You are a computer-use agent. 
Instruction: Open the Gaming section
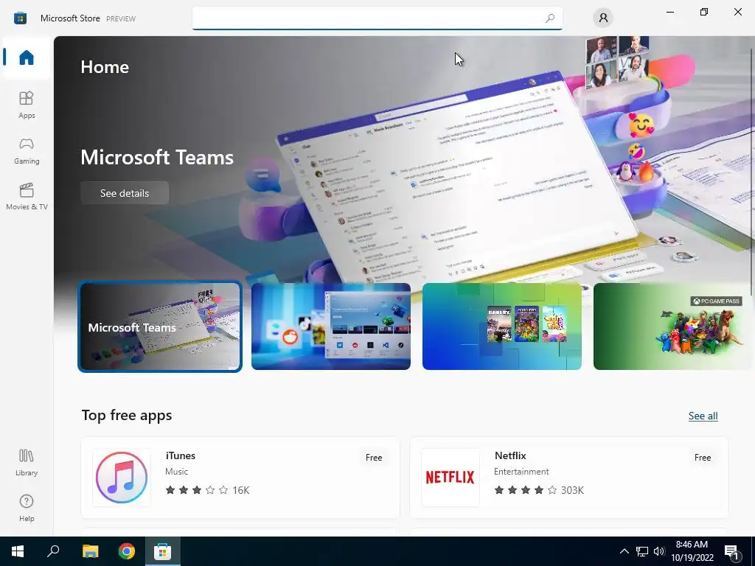27,151
